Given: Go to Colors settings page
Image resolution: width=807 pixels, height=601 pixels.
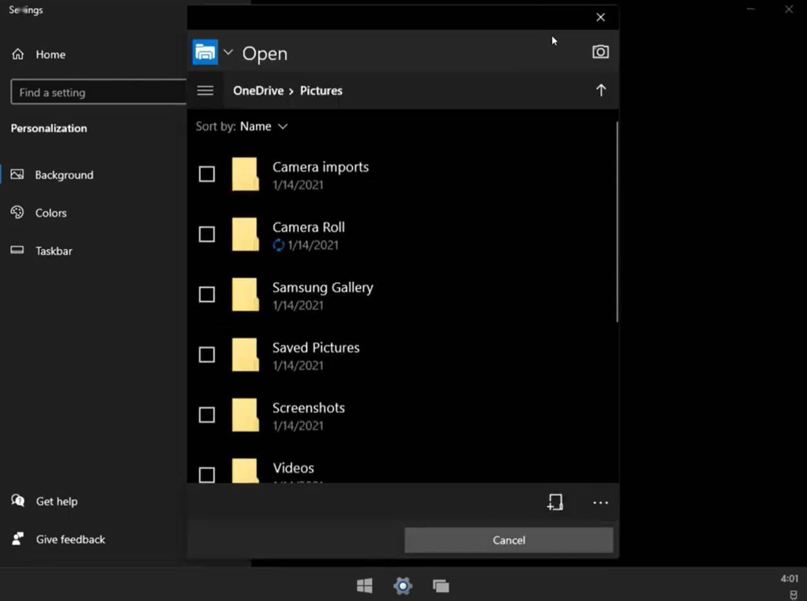Looking at the screenshot, I should tap(51, 213).
